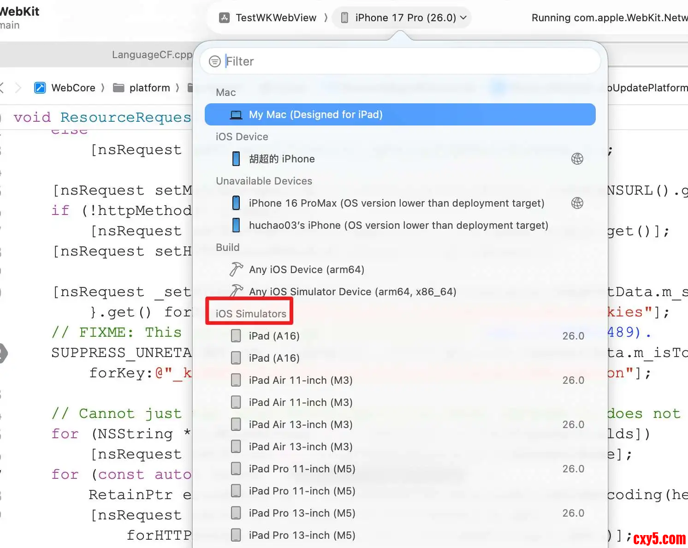Screen dimensions: 688x548
Task: Click the globe icon beside iPhone 16 ProMax
Action: 577,203
